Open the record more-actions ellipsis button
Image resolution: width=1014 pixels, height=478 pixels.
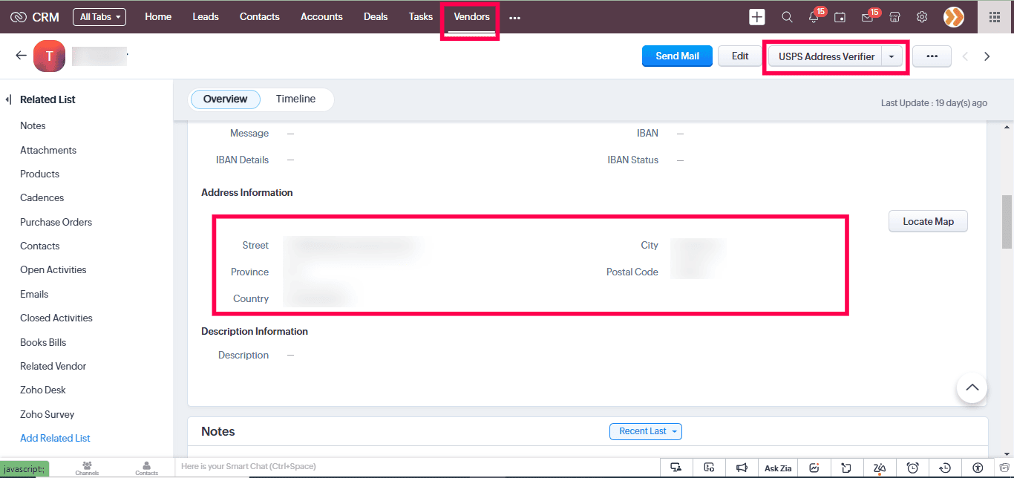tap(932, 56)
